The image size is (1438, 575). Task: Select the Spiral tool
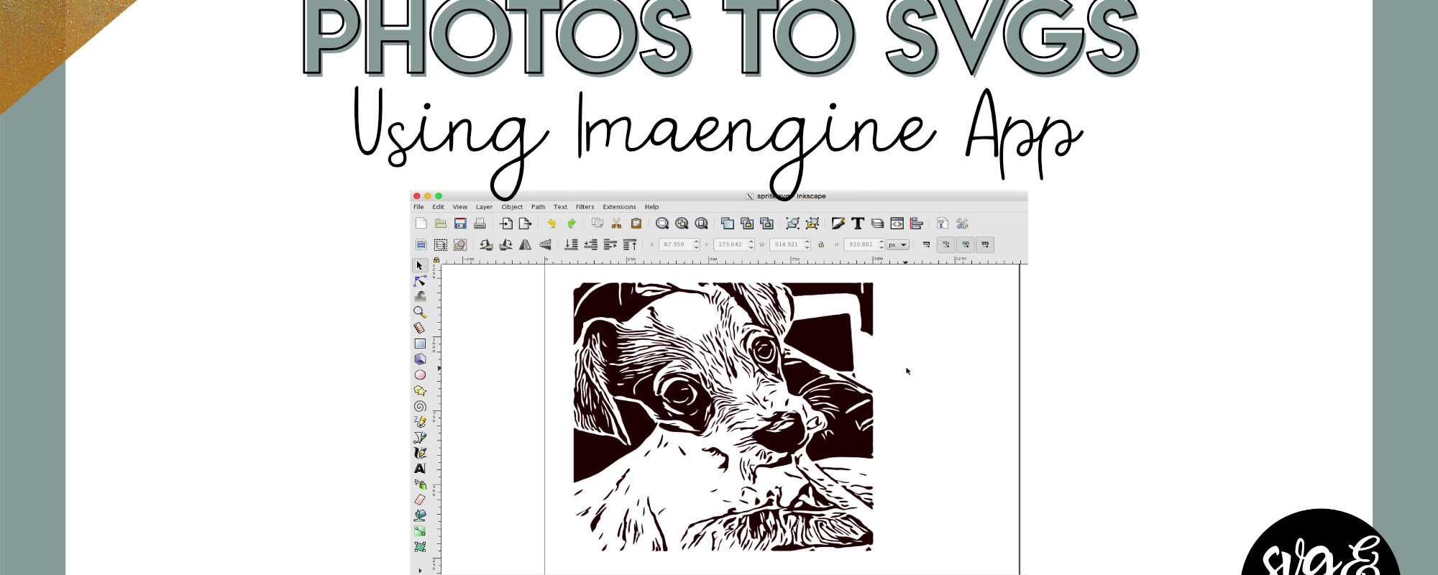(420, 406)
